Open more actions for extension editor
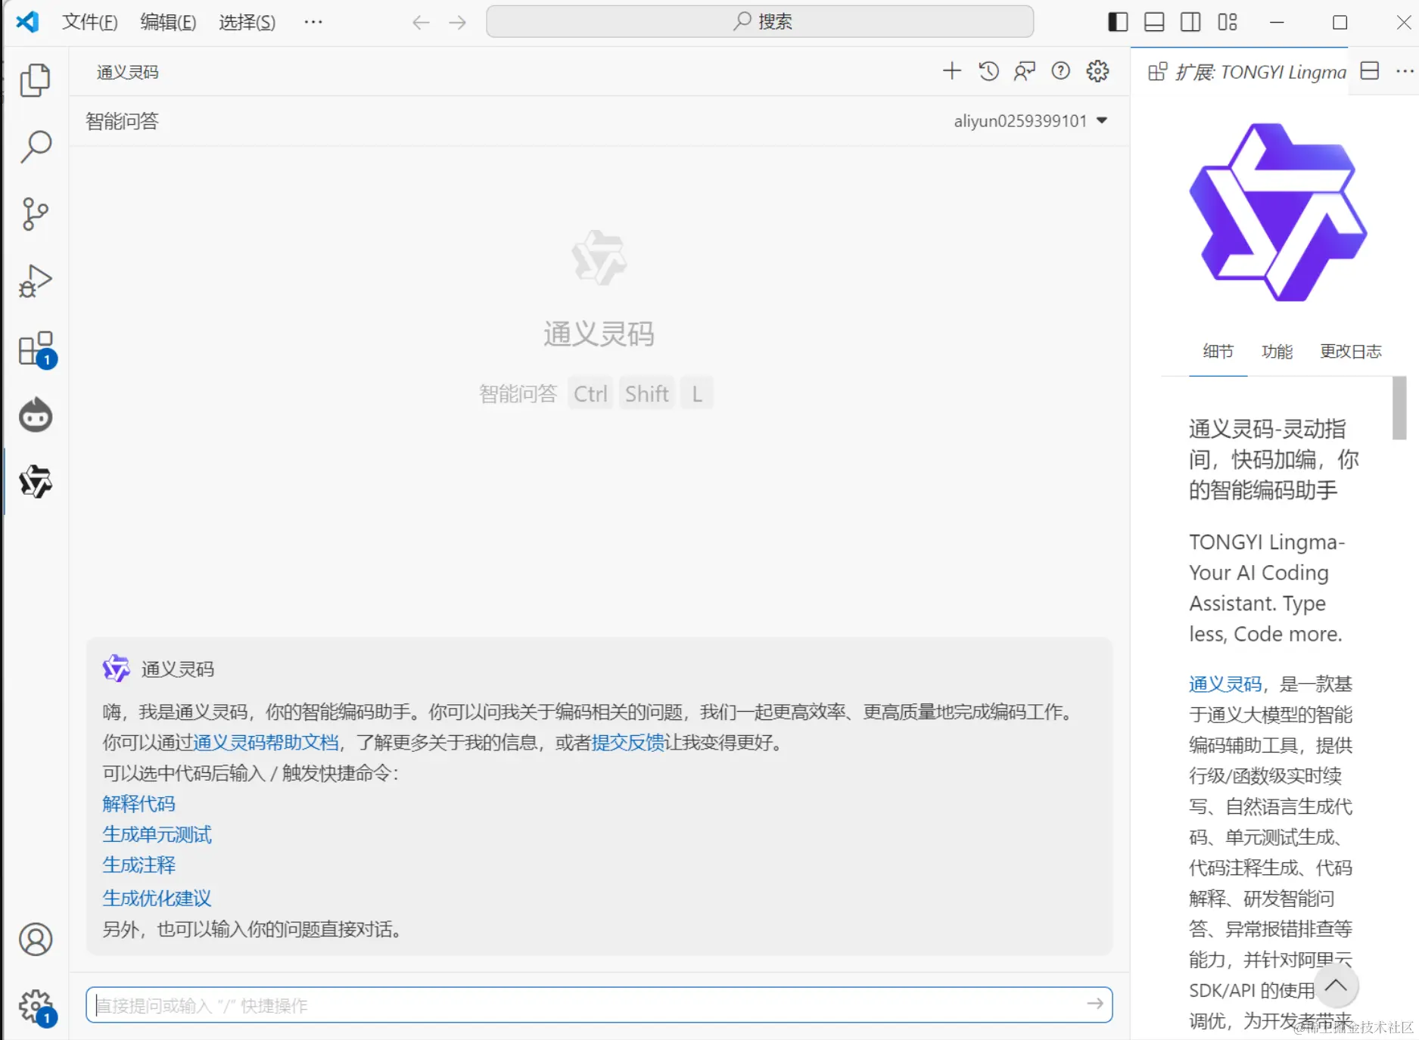 1405,71
